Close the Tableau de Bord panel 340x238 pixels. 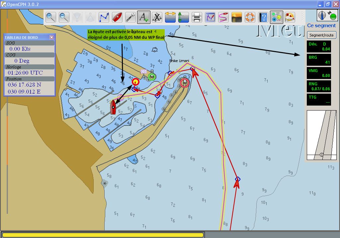coord(51,38)
